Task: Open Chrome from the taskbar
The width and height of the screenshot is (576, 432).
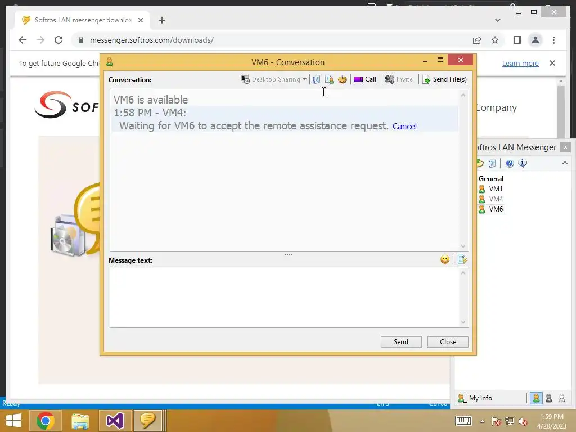Action: coord(46,421)
